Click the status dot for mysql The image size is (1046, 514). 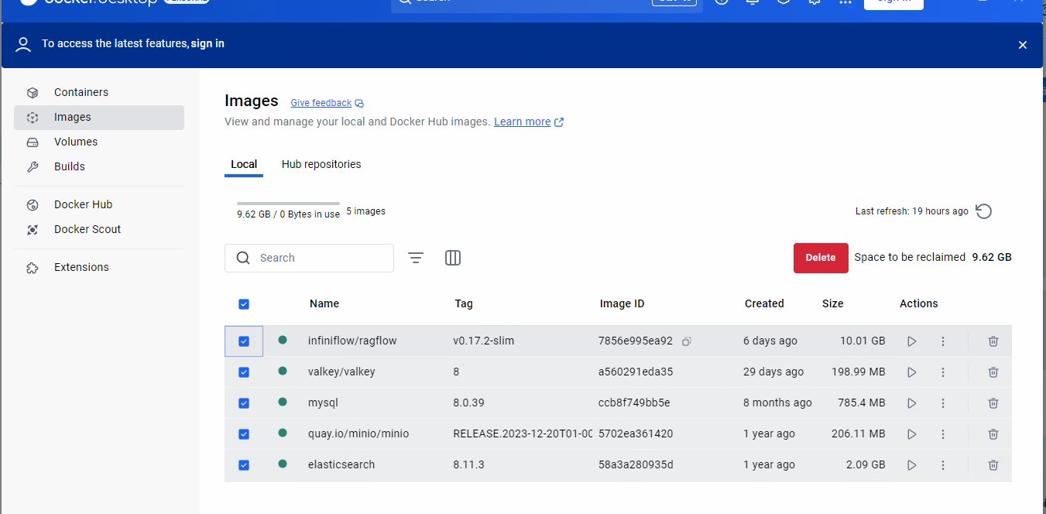(x=283, y=402)
